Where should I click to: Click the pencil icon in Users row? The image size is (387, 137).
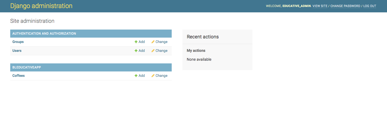tap(153, 51)
